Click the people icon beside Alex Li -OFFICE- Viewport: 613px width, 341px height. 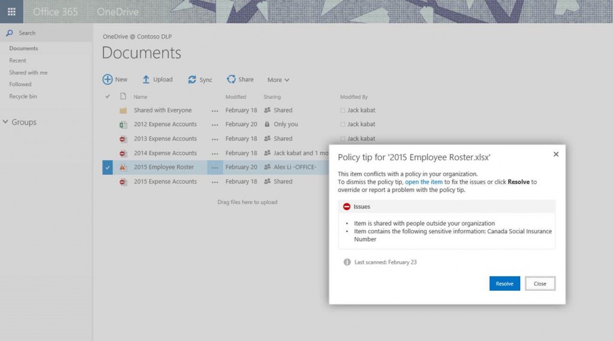268,167
